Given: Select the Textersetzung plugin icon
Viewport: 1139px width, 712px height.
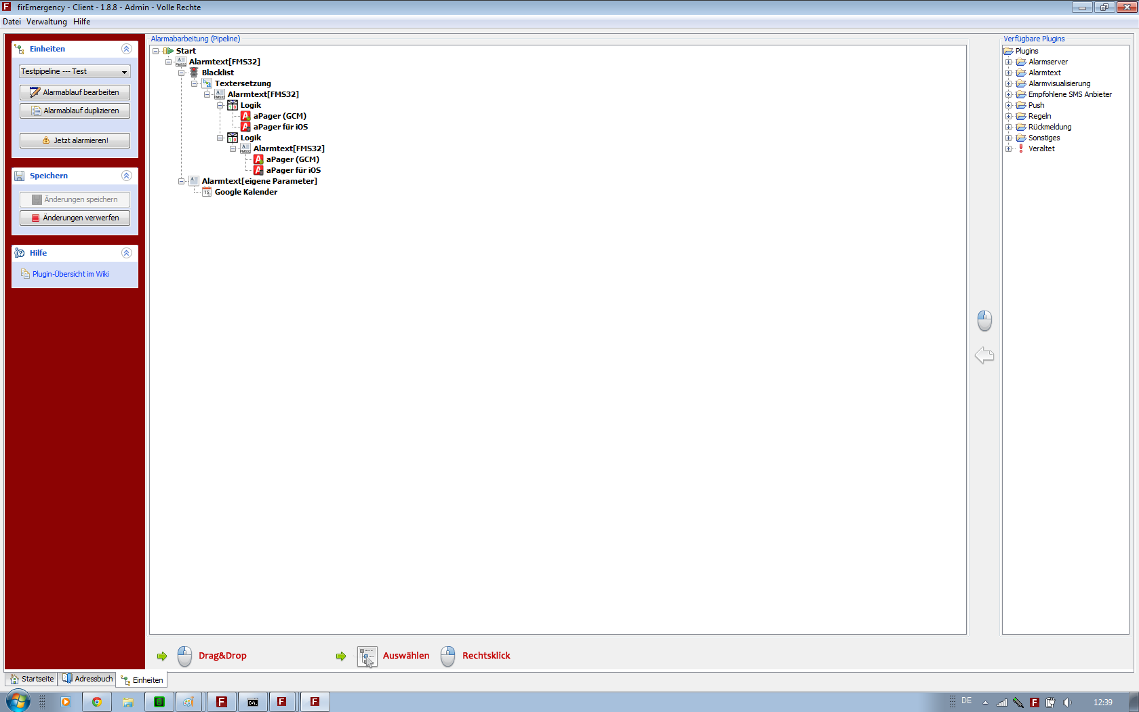Looking at the screenshot, I should [x=207, y=83].
